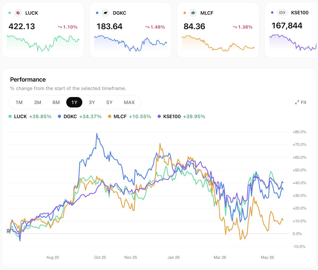Click the orange dot on MLCF card

point(185,13)
